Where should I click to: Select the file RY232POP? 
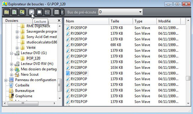(79, 90)
